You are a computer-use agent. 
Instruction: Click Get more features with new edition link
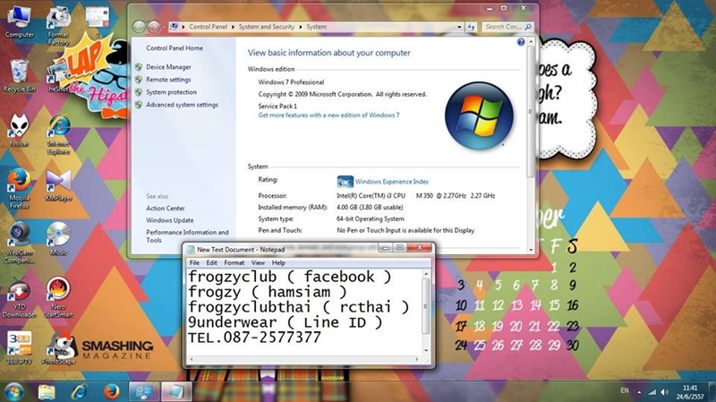(x=328, y=115)
